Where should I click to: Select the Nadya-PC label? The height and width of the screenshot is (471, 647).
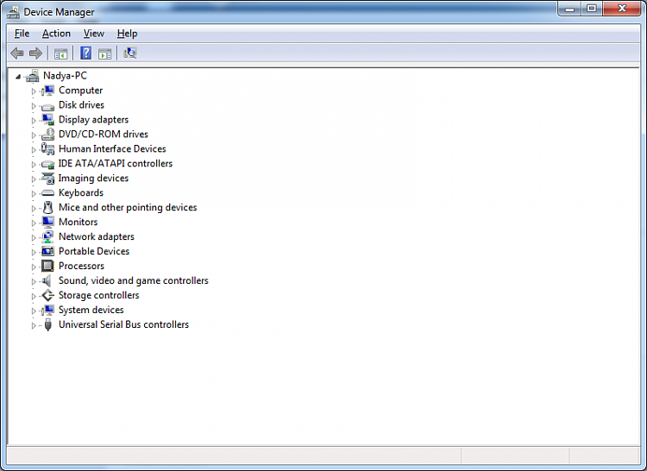66,75
